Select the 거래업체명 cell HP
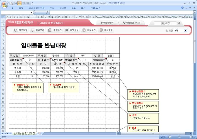The height and width of the screenshot is (139, 197). tap(76, 68)
